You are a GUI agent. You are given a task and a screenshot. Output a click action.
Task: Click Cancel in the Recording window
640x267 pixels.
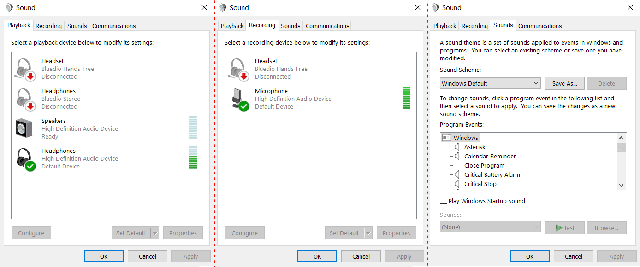point(361,256)
